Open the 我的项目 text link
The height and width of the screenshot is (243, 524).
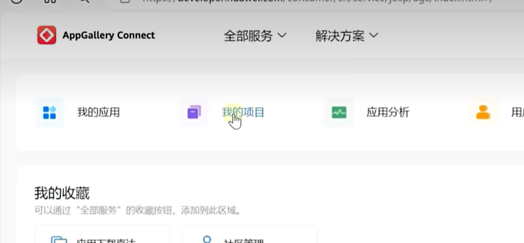point(243,112)
